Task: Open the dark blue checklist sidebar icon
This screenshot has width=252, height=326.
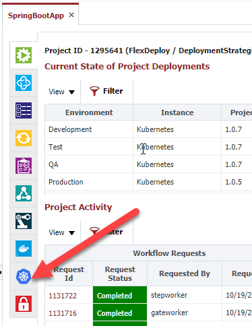Action: [x=24, y=110]
